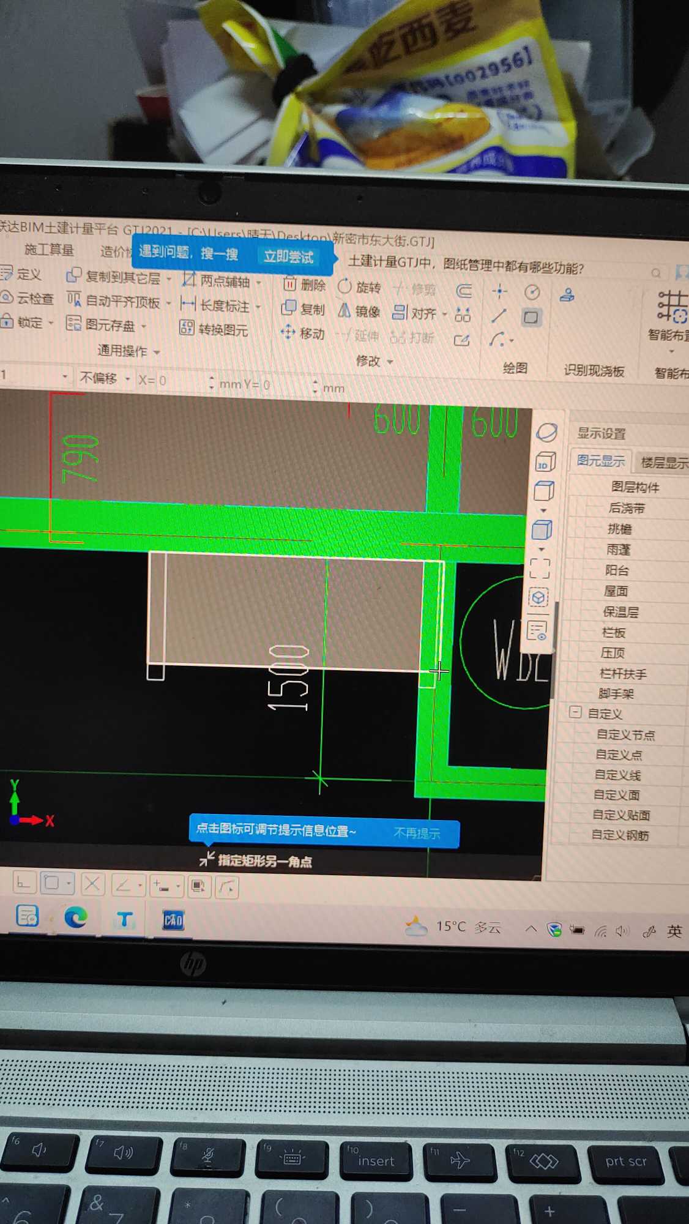Click the X value stepper arrows

(211, 382)
